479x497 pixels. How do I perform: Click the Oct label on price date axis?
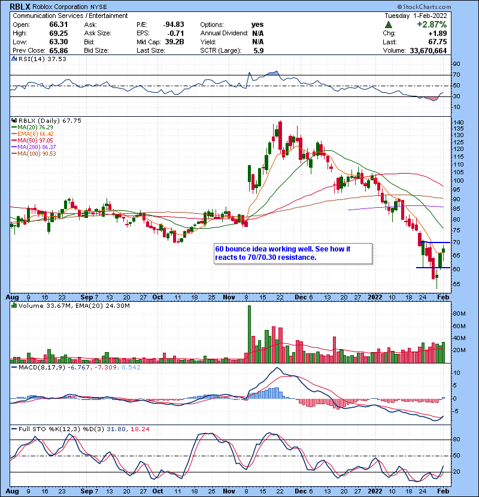coord(157,298)
